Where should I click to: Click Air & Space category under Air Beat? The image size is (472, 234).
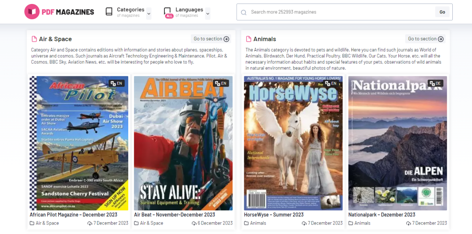[151, 223]
